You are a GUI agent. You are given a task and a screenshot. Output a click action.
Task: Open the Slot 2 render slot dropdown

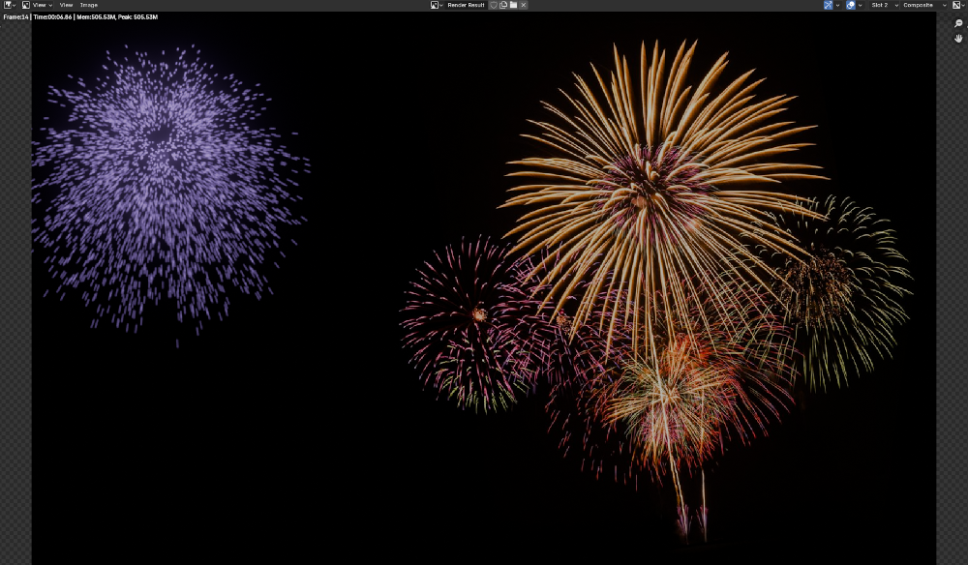point(884,5)
